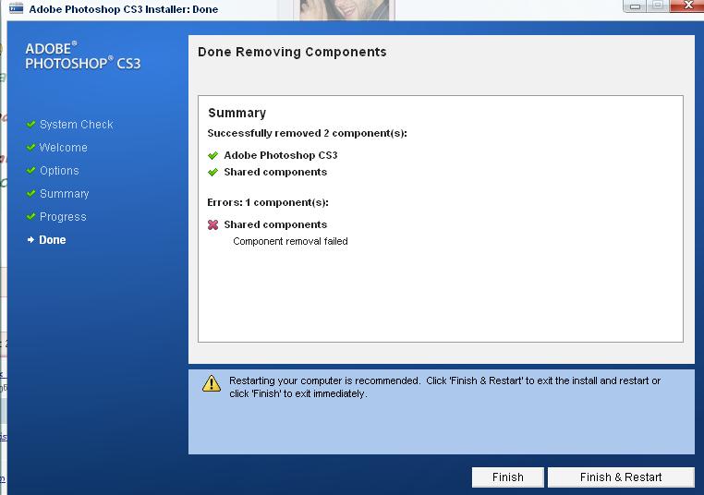This screenshot has height=495, width=704.
Task: Click the 'Done Removing Components' heading
Action: [x=292, y=52]
